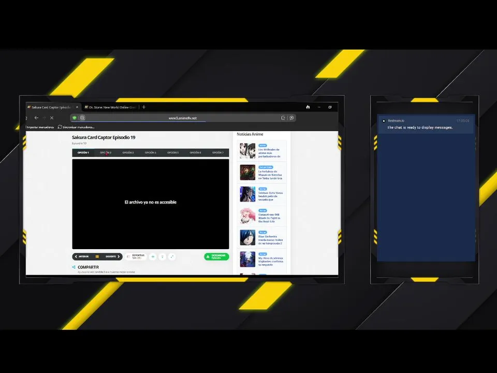Switch to the Dr. Stone: New World browser tab
This screenshot has width=497, height=373.
[x=110, y=107]
